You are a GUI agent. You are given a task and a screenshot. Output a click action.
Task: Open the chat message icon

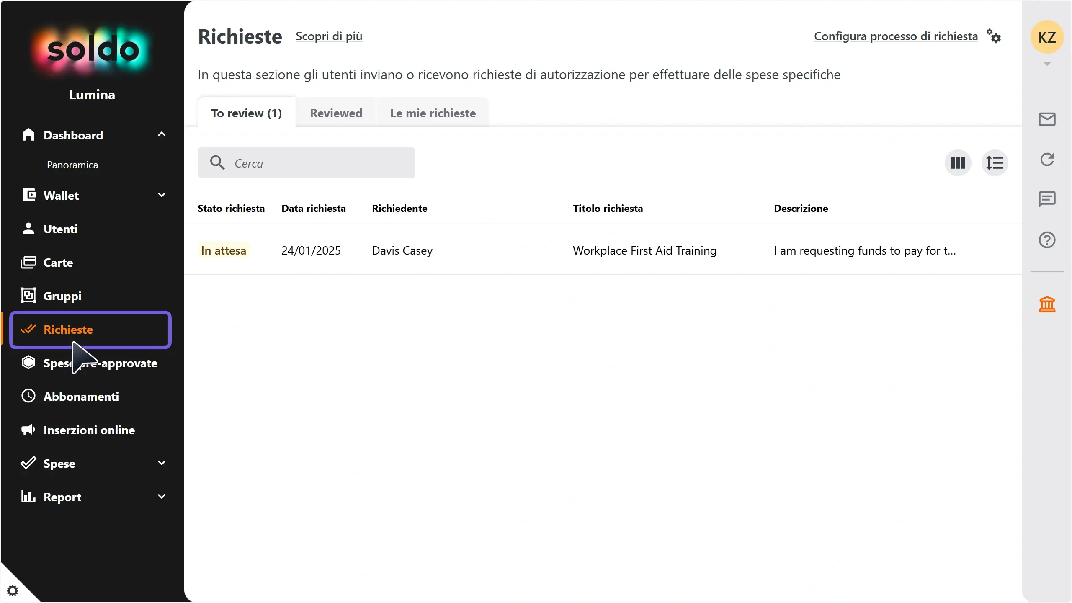click(1047, 200)
